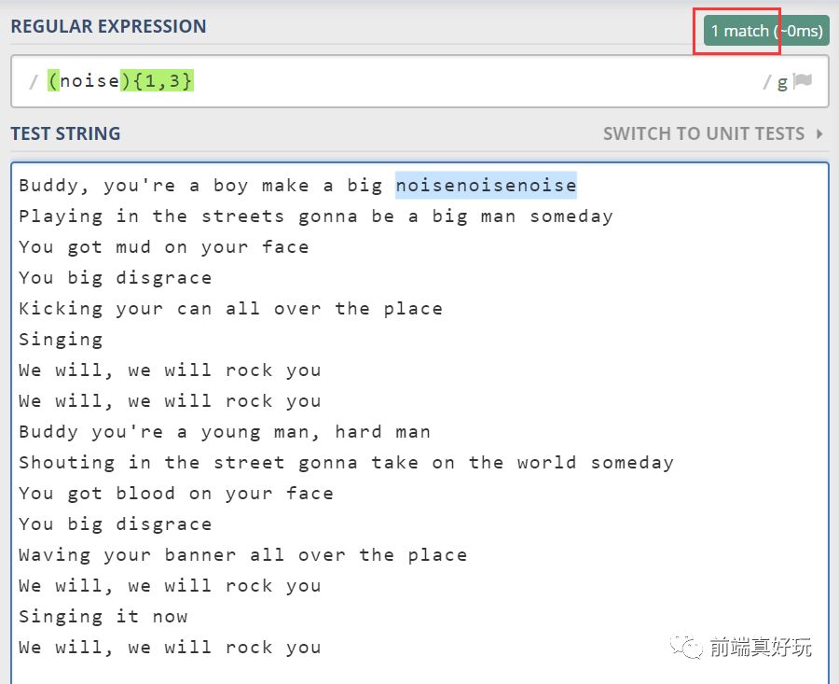The height and width of the screenshot is (684, 839).
Task: Click the line 'Singing it now'
Action: (103, 617)
